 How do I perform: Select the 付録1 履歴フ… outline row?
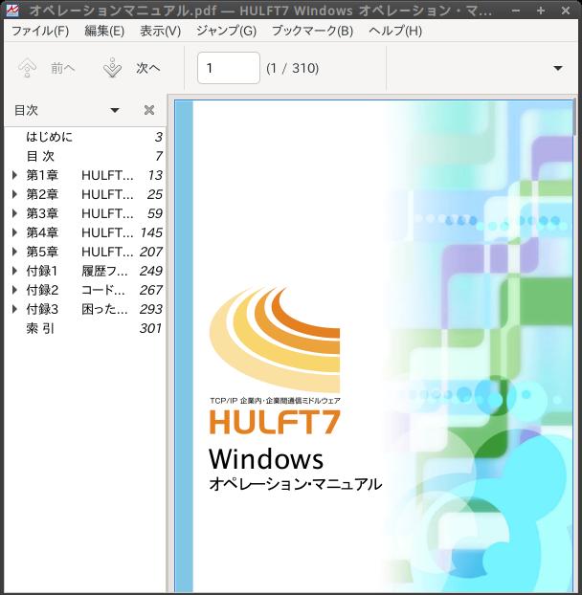[x=85, y=271]
